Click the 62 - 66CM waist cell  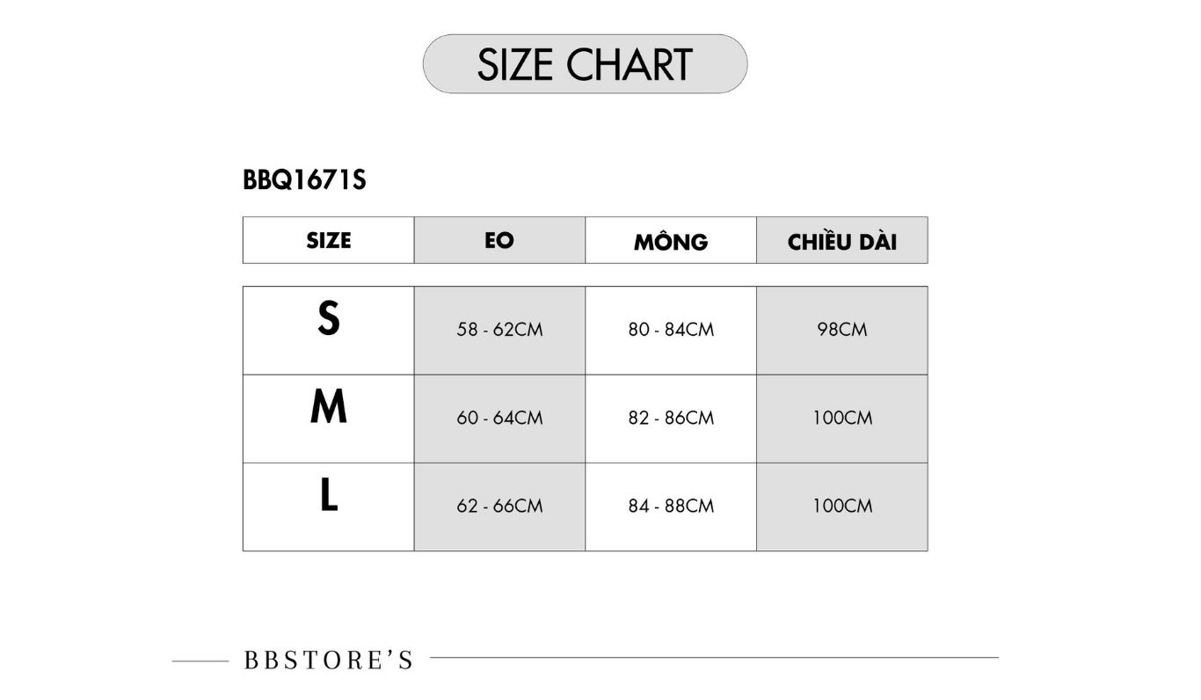499,507
